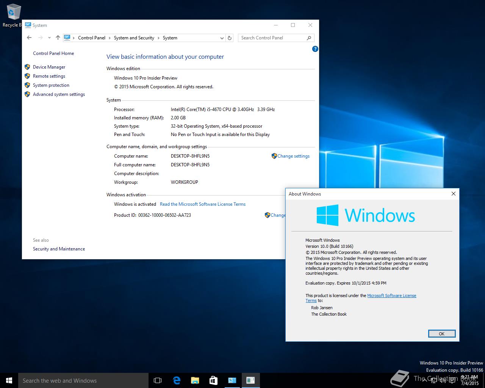Viewport: 485px width, 388px height.
Task: Open Remote settings link
Action: click(x=49, y=76)
